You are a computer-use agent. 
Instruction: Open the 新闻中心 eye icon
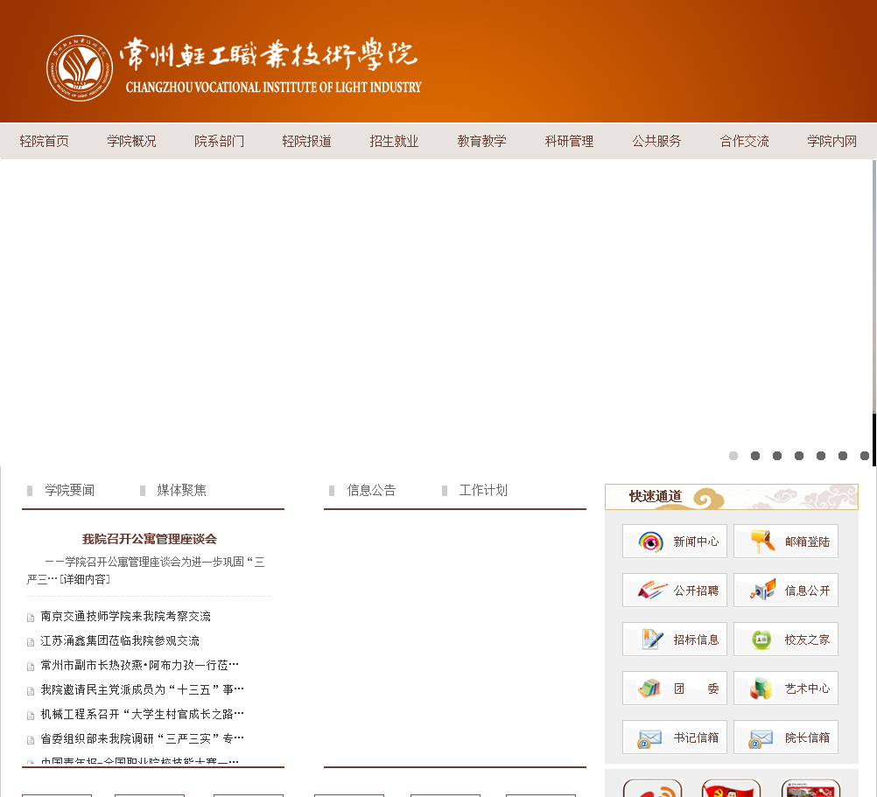click(x=650, y=542)
